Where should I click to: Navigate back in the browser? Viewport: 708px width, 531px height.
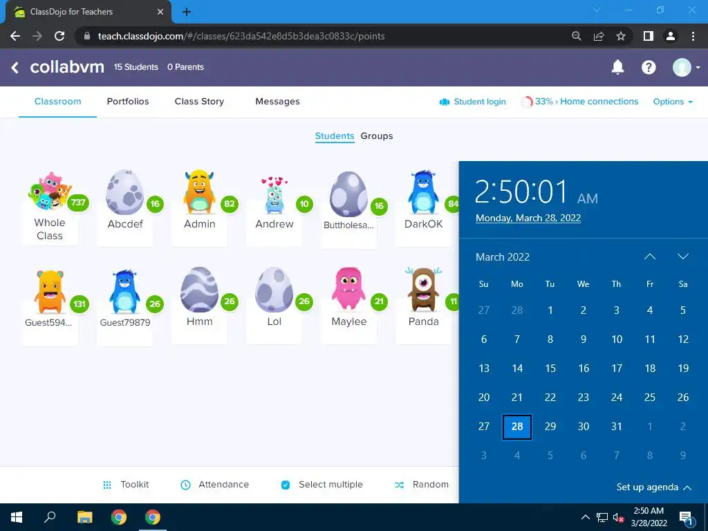point(15,36)
